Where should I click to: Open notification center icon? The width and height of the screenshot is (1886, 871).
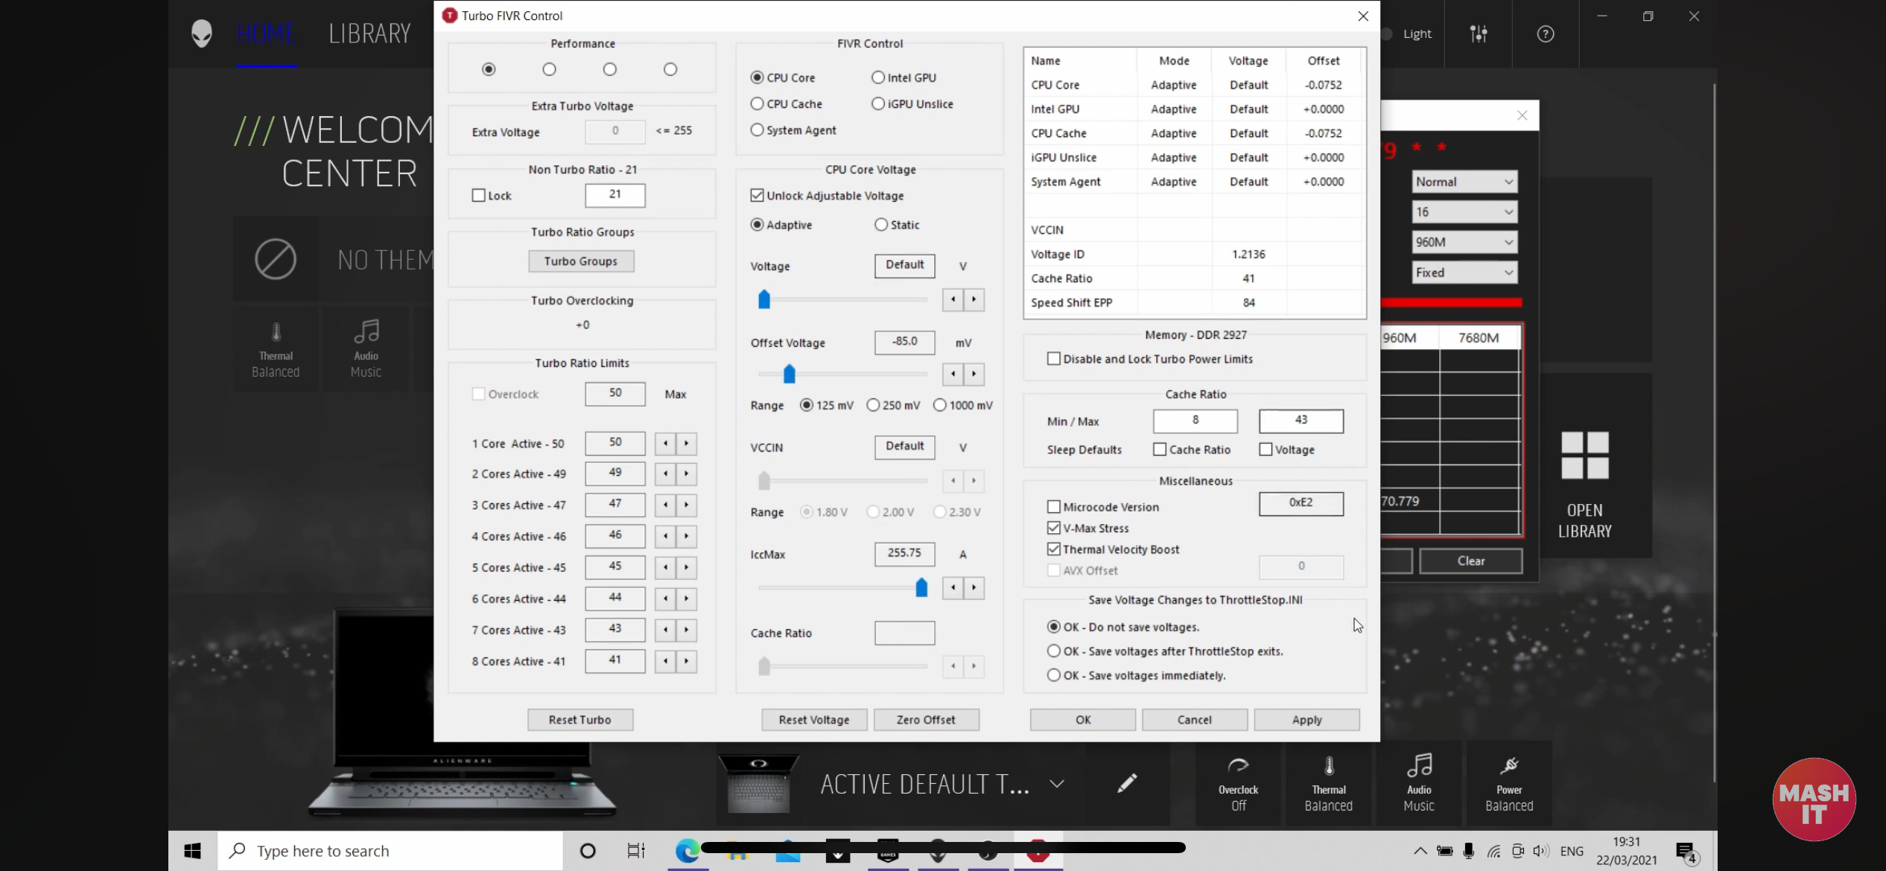[x=1685, y=851]
